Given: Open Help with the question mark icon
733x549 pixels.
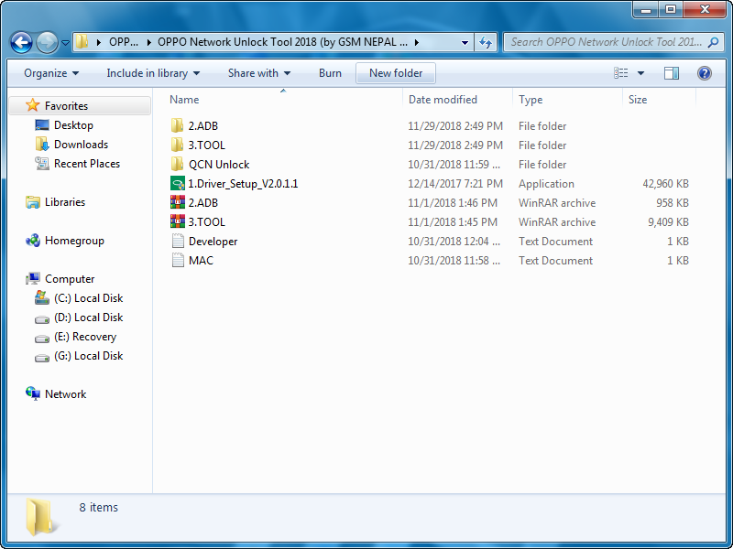Looking at the screenshot, I should point(704,73).
